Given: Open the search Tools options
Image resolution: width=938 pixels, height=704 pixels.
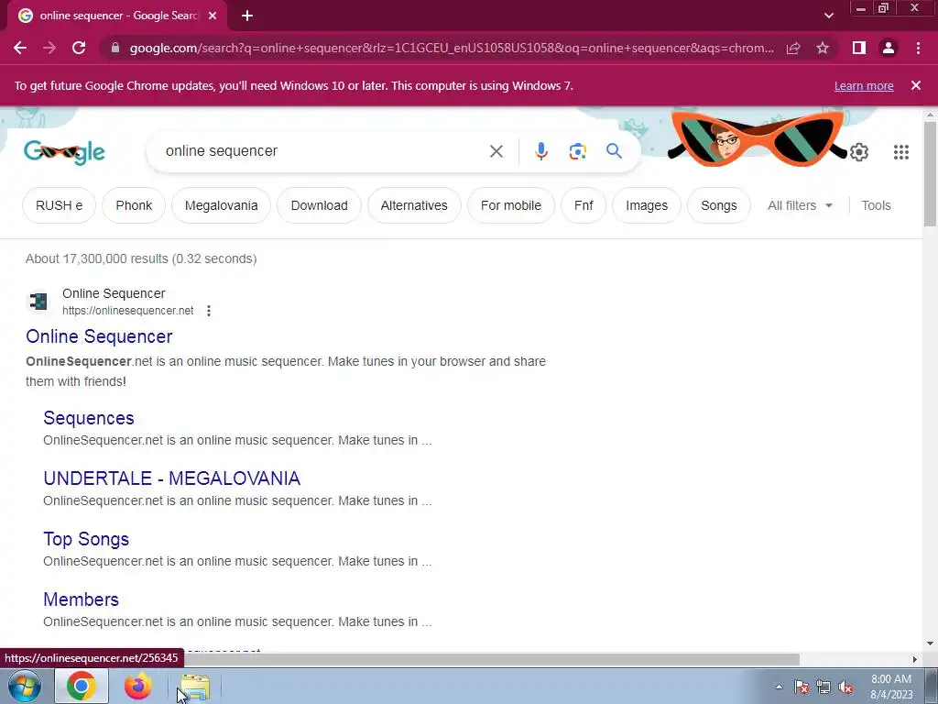Looking at the screenshot, I should click(x=876, y=205).
